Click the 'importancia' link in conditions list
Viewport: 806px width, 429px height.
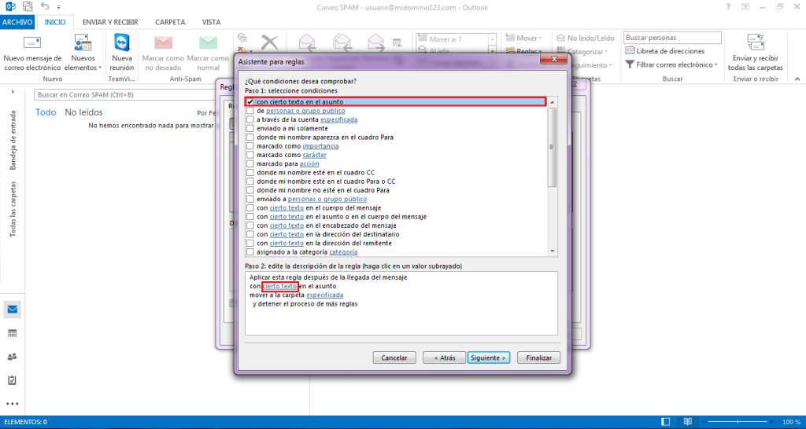point(320,145)
